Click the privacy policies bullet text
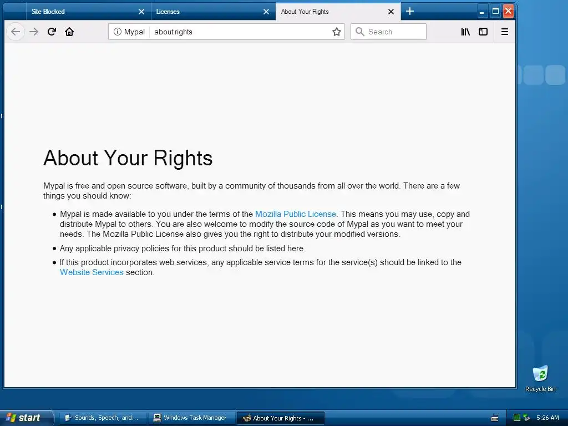This screenshot has height=426, width=568. point(182,248)
